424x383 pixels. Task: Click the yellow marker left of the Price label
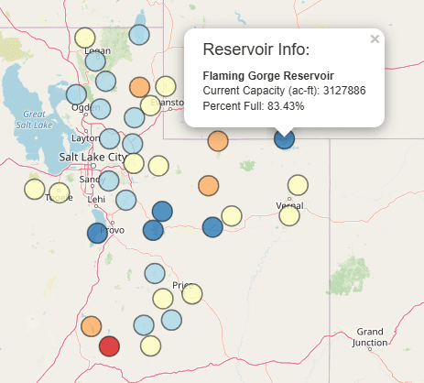coord(163,299)
